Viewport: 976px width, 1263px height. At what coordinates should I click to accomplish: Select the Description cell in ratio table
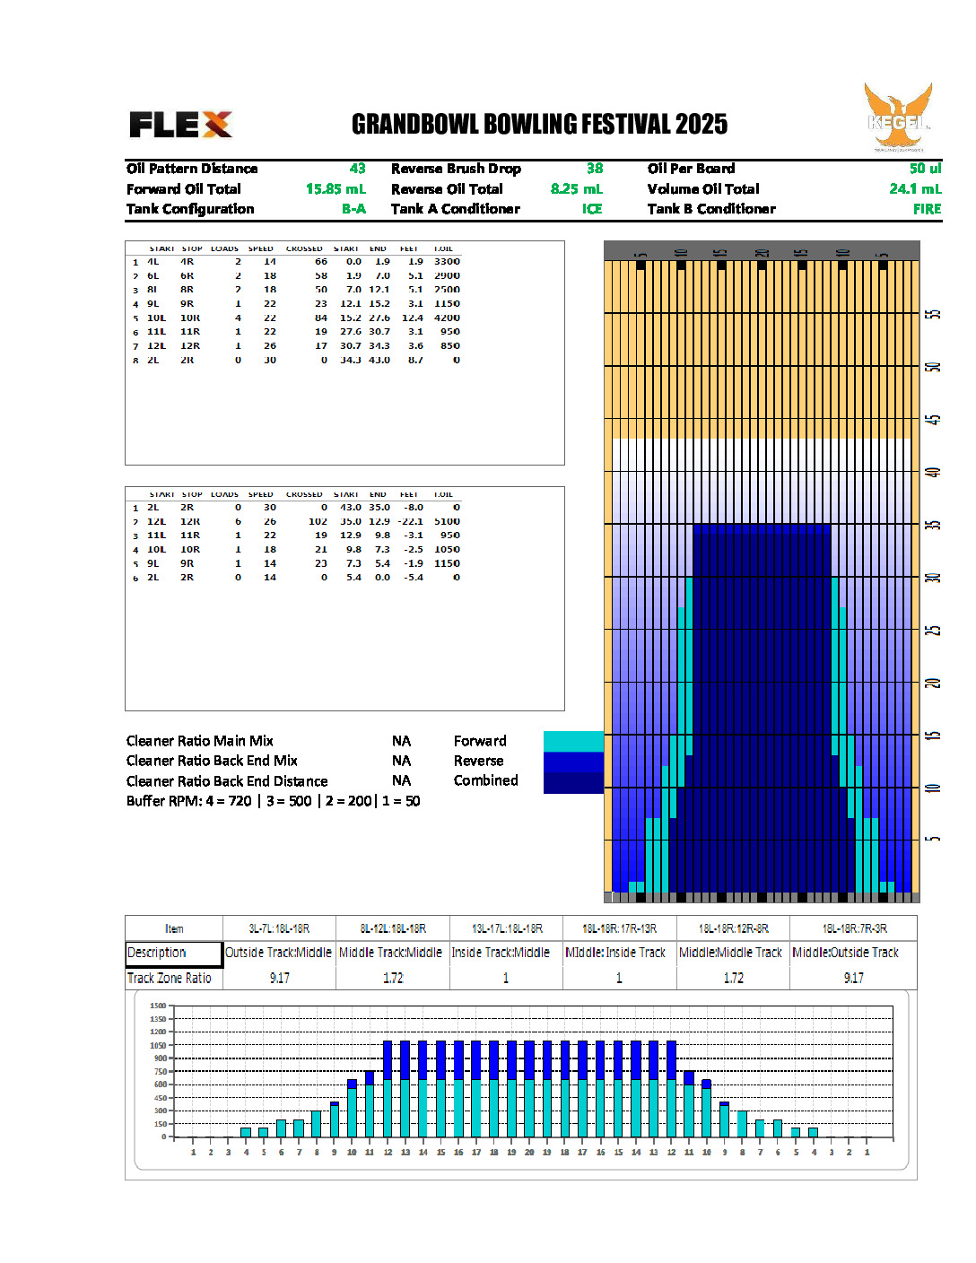(x=173, y=953)
